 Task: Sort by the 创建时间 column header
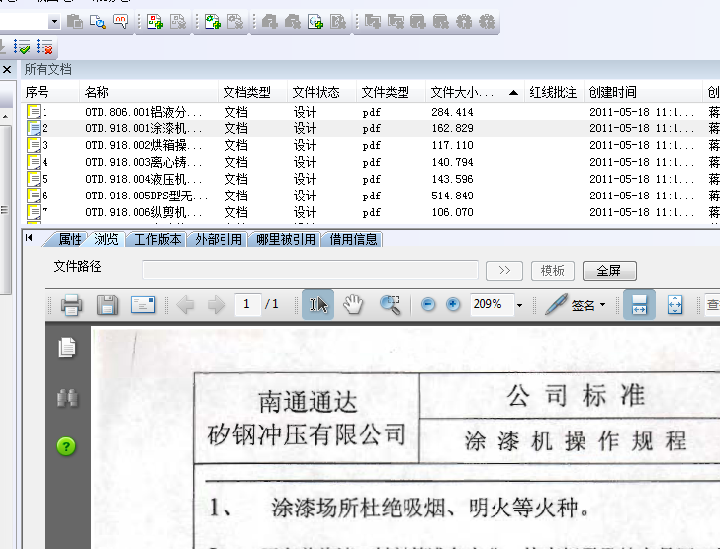[x=643, y=92]
